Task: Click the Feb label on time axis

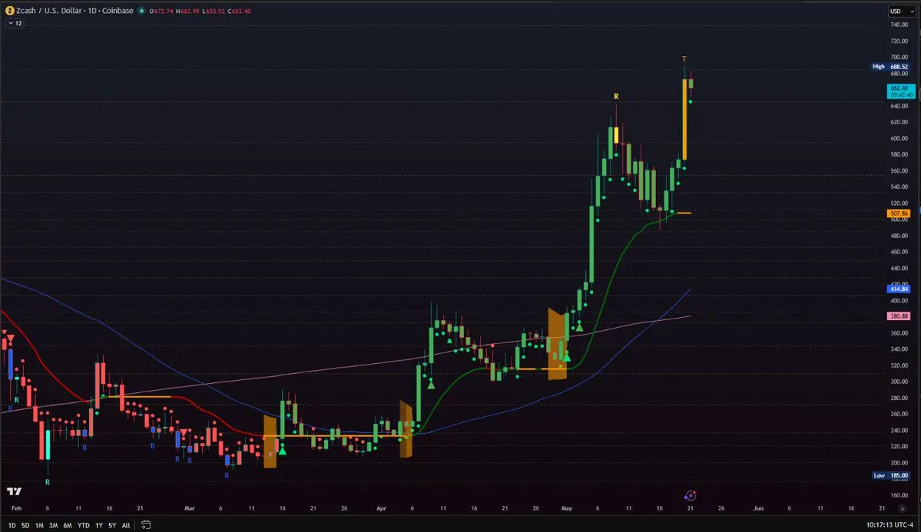Action: [16, 508]
